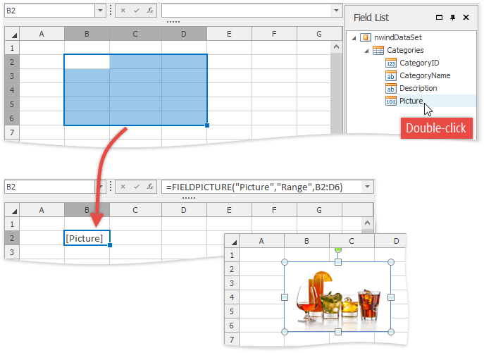This screenshot has width=484, height=353.
Task: Click the confirm checkmark in top formula bar
Action: click(137, 11)
